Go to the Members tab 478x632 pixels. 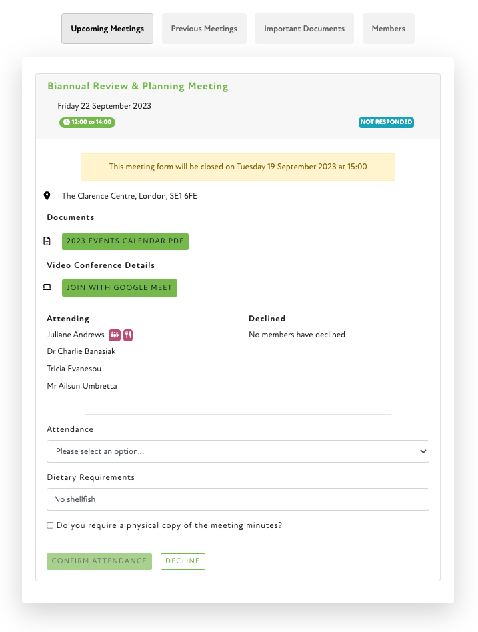pyautogui.click(x=389, y=29)
